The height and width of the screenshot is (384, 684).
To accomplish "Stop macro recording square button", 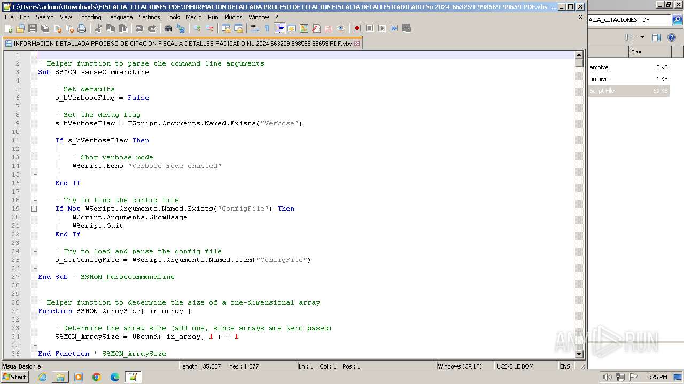I will click(x=369, y=28).
